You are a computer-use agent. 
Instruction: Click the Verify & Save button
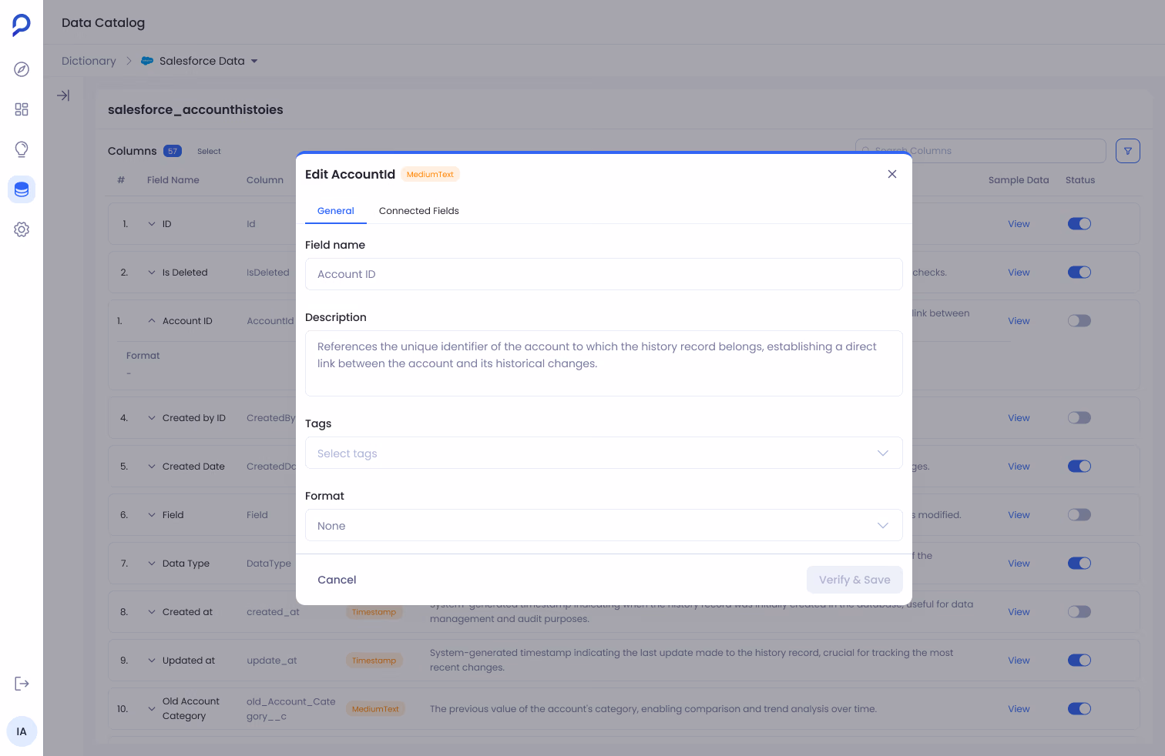coord(854,580)
